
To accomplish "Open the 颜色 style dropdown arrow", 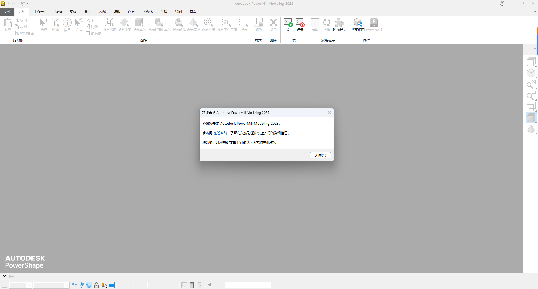I will point(258,34).
